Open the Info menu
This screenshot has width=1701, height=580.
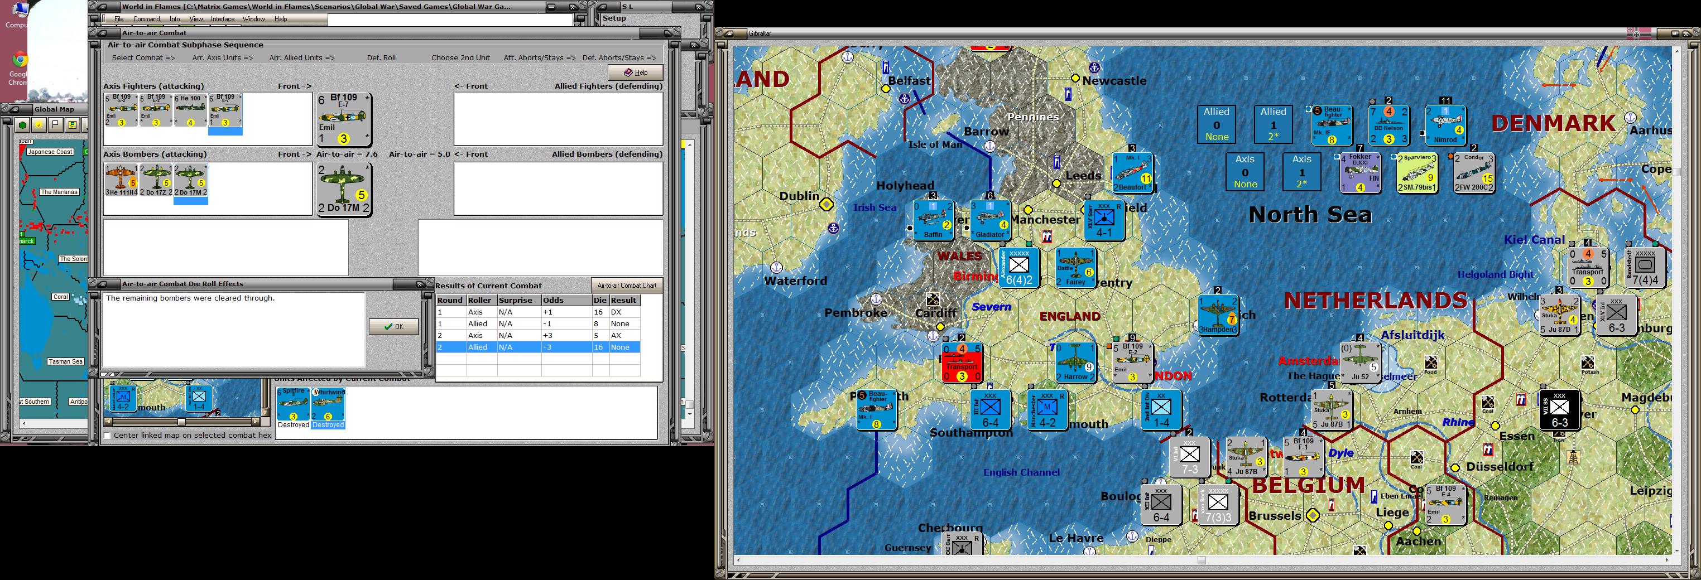[x=174, y=19]
